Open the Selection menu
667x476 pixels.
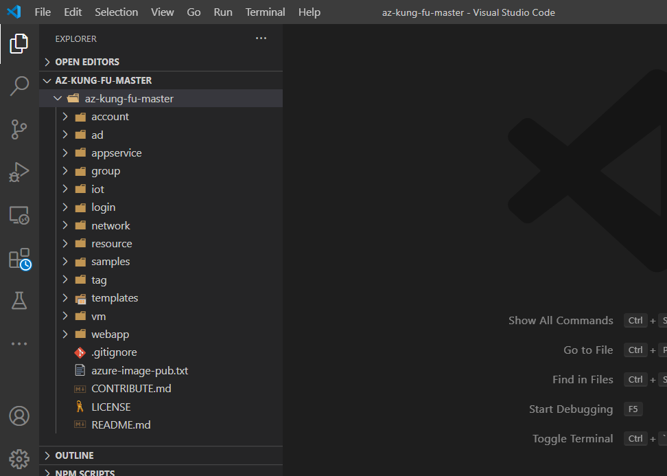[116, 12]
